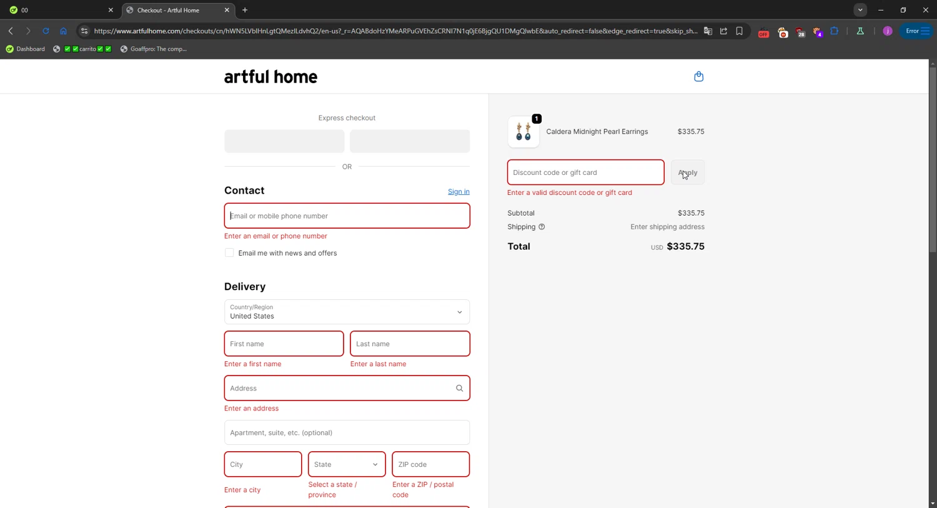The height and width of the screenshot is (508, 937).
Task: Go forward with the browser forward arrow
Action: (28, 31)
